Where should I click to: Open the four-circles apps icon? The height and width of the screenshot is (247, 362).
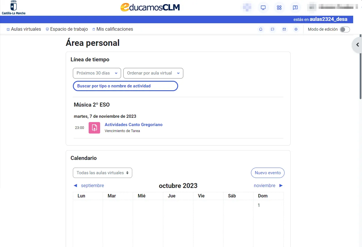pos(279,8)
